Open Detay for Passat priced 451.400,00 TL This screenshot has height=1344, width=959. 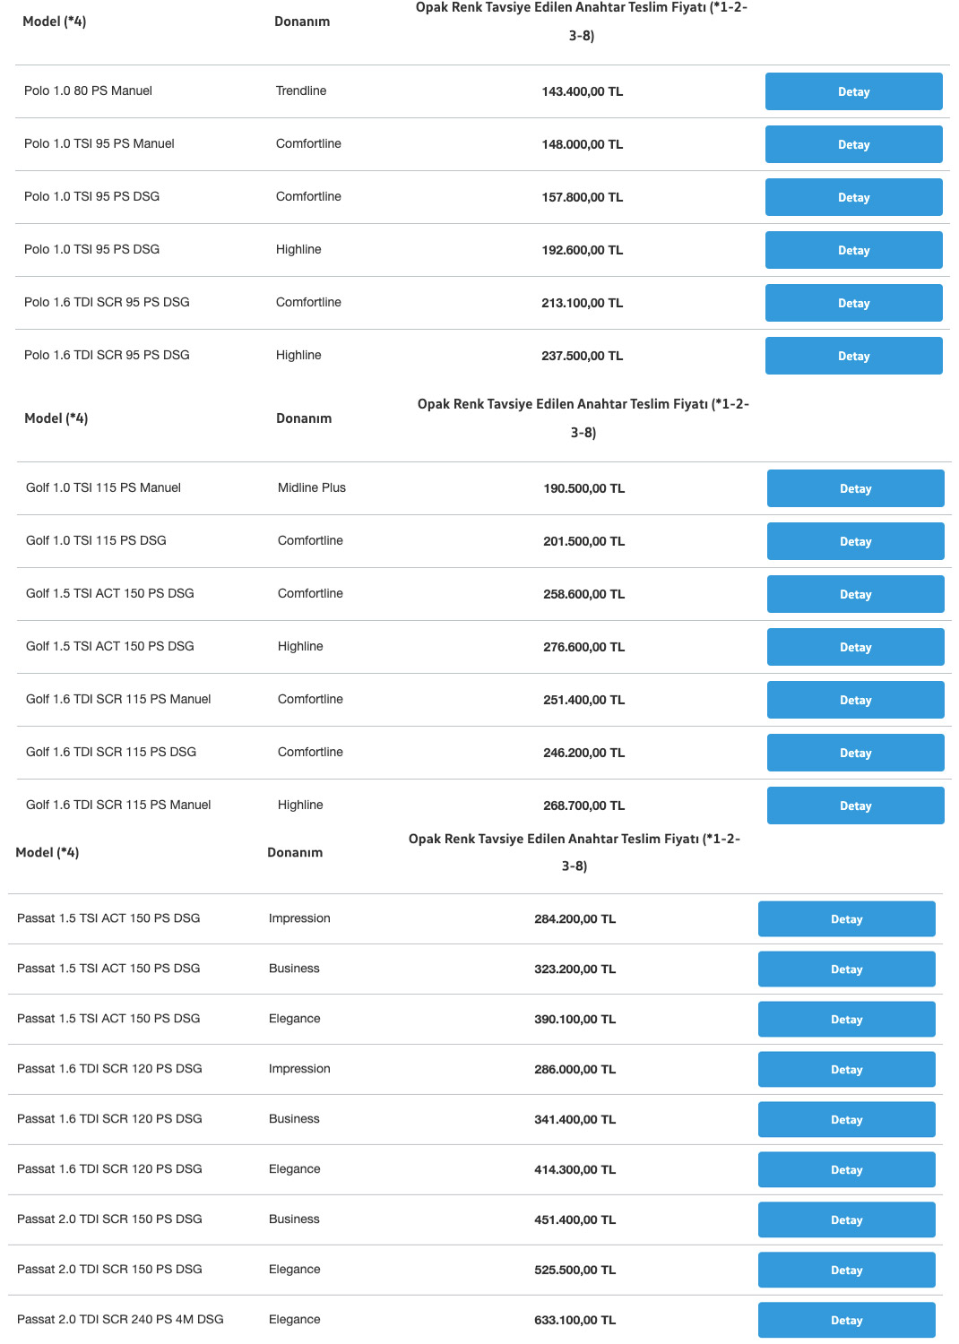(x=846, y=1220)
